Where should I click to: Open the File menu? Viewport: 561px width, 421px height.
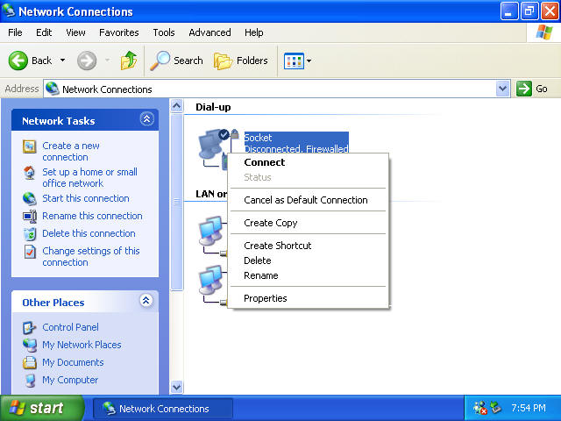[15, 32]
